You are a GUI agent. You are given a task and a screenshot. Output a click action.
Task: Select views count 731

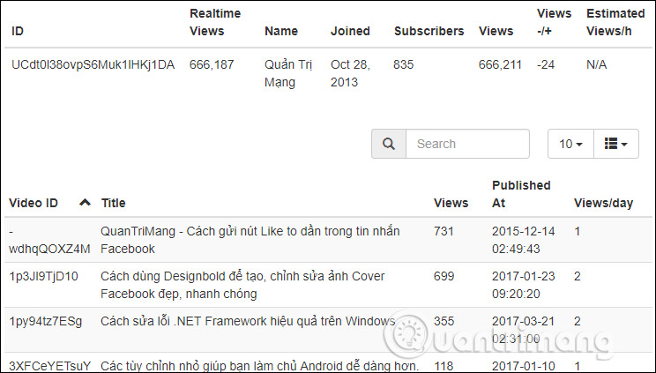[x=444, y=232]
